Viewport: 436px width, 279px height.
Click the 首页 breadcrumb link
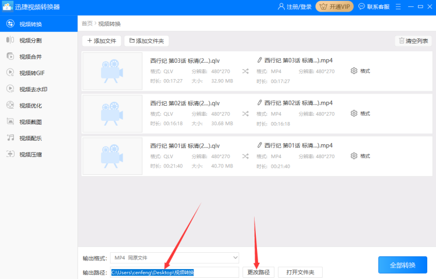tap(87, 24)
